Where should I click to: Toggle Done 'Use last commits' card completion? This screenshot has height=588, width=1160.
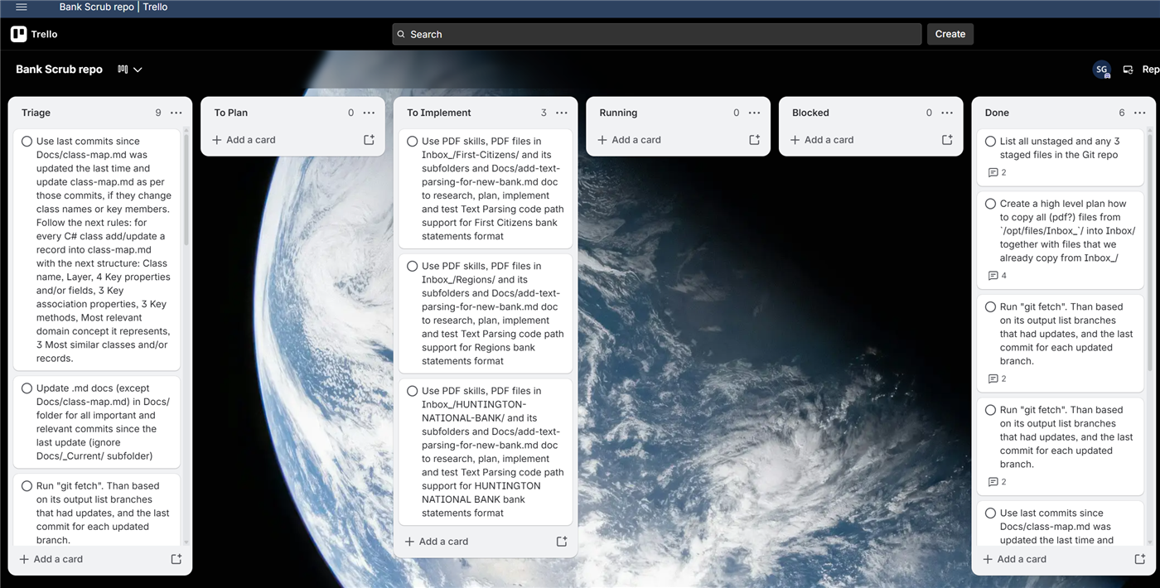pyautogui.click(x=990, y=513)
